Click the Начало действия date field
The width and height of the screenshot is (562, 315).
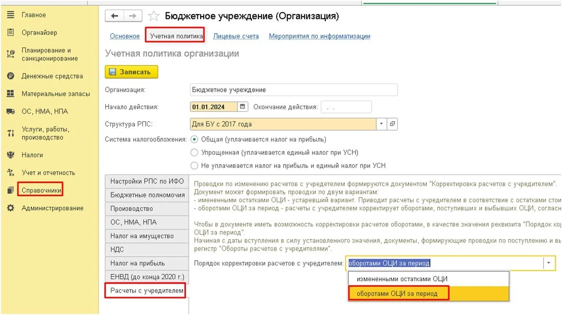click(213, 106)
